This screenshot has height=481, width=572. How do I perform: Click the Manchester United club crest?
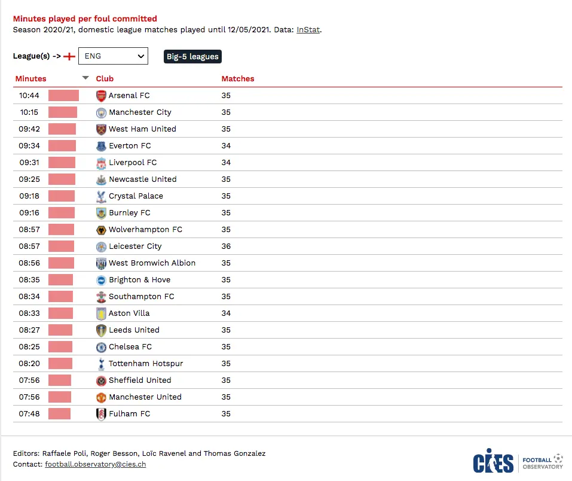(101, 397)
